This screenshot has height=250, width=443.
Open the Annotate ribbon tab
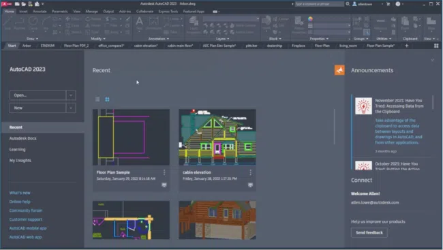[40, 12]
